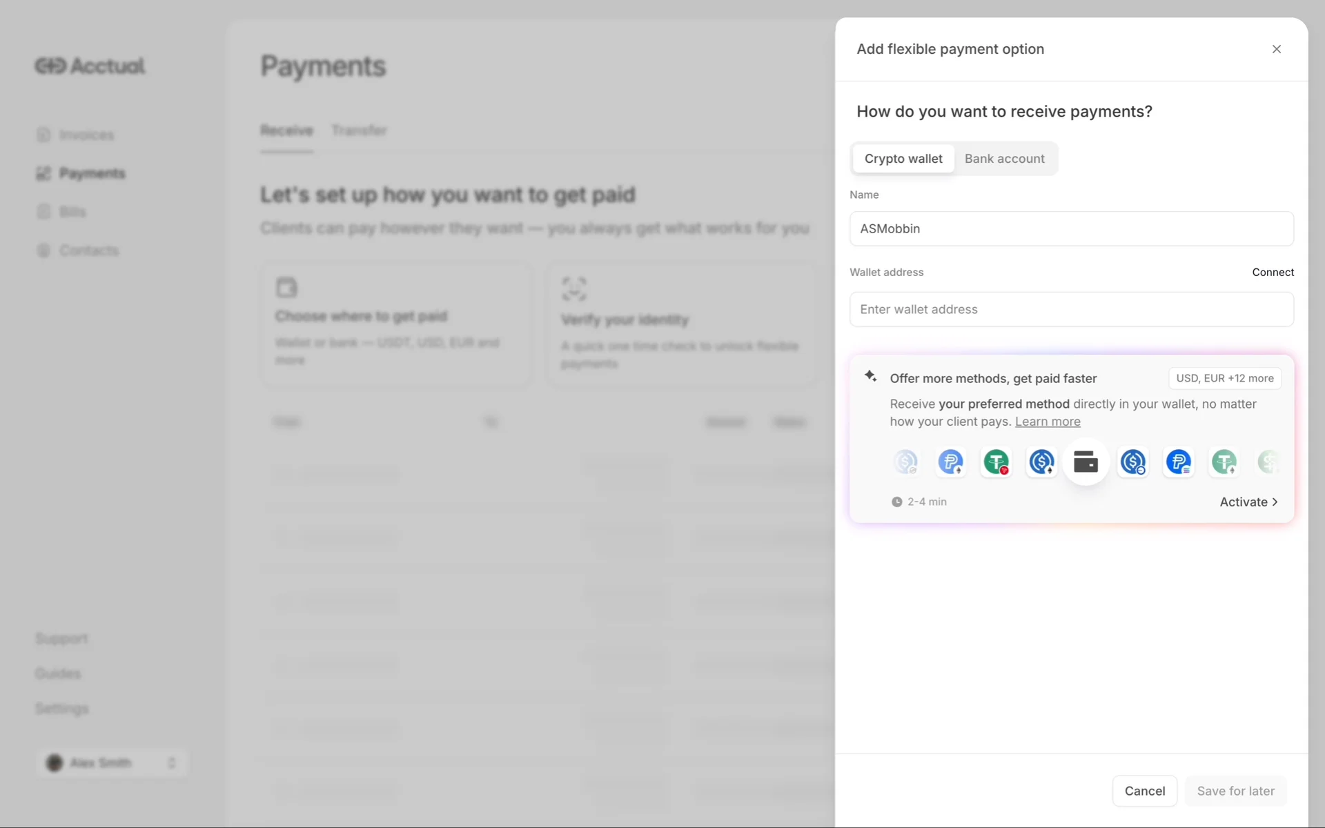1325x828 pixels.
Task: Click the green Tether icon with red Tron badge
Action: 996,462
